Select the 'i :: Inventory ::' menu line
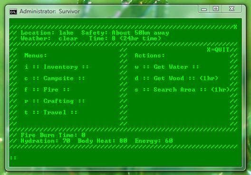Screen dimensions: 251x175 click(57, 67)
